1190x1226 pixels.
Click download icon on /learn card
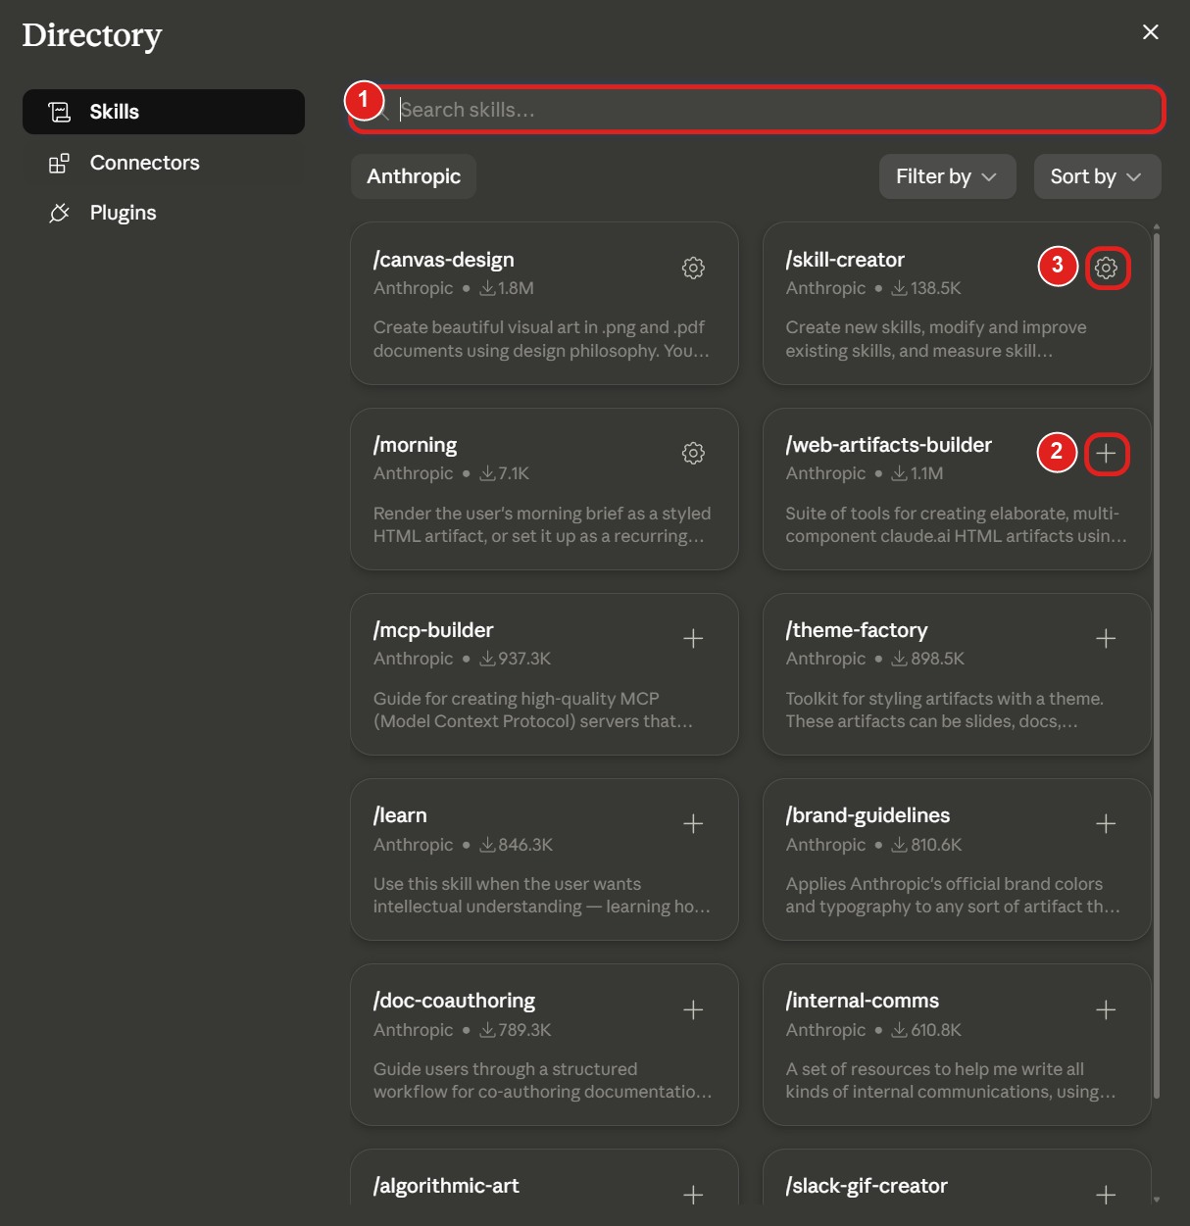pos(487,845)
